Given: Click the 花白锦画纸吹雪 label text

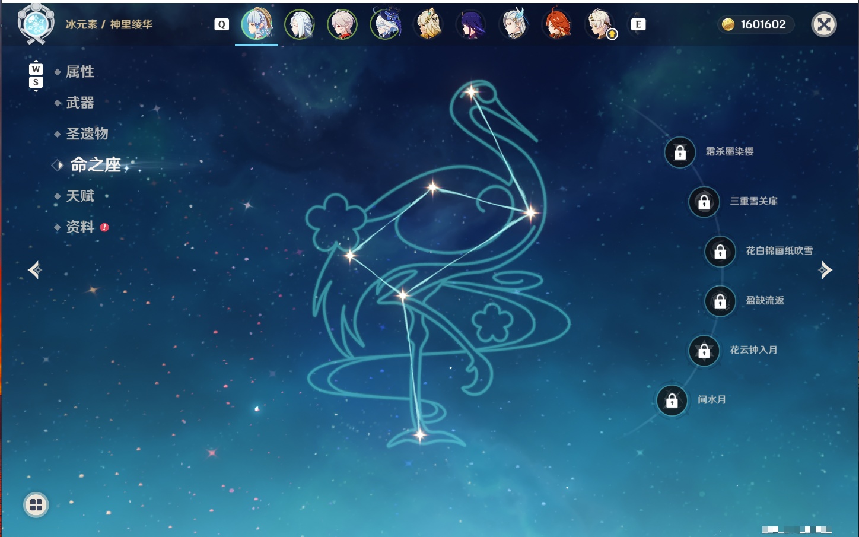Looking at the screenshot, I should pyautogui.click(x=780, y=251).
